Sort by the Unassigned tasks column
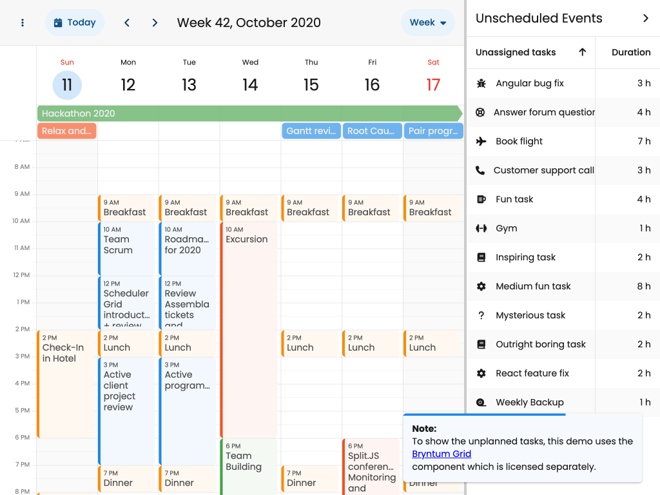 click(x=516, y=52)
